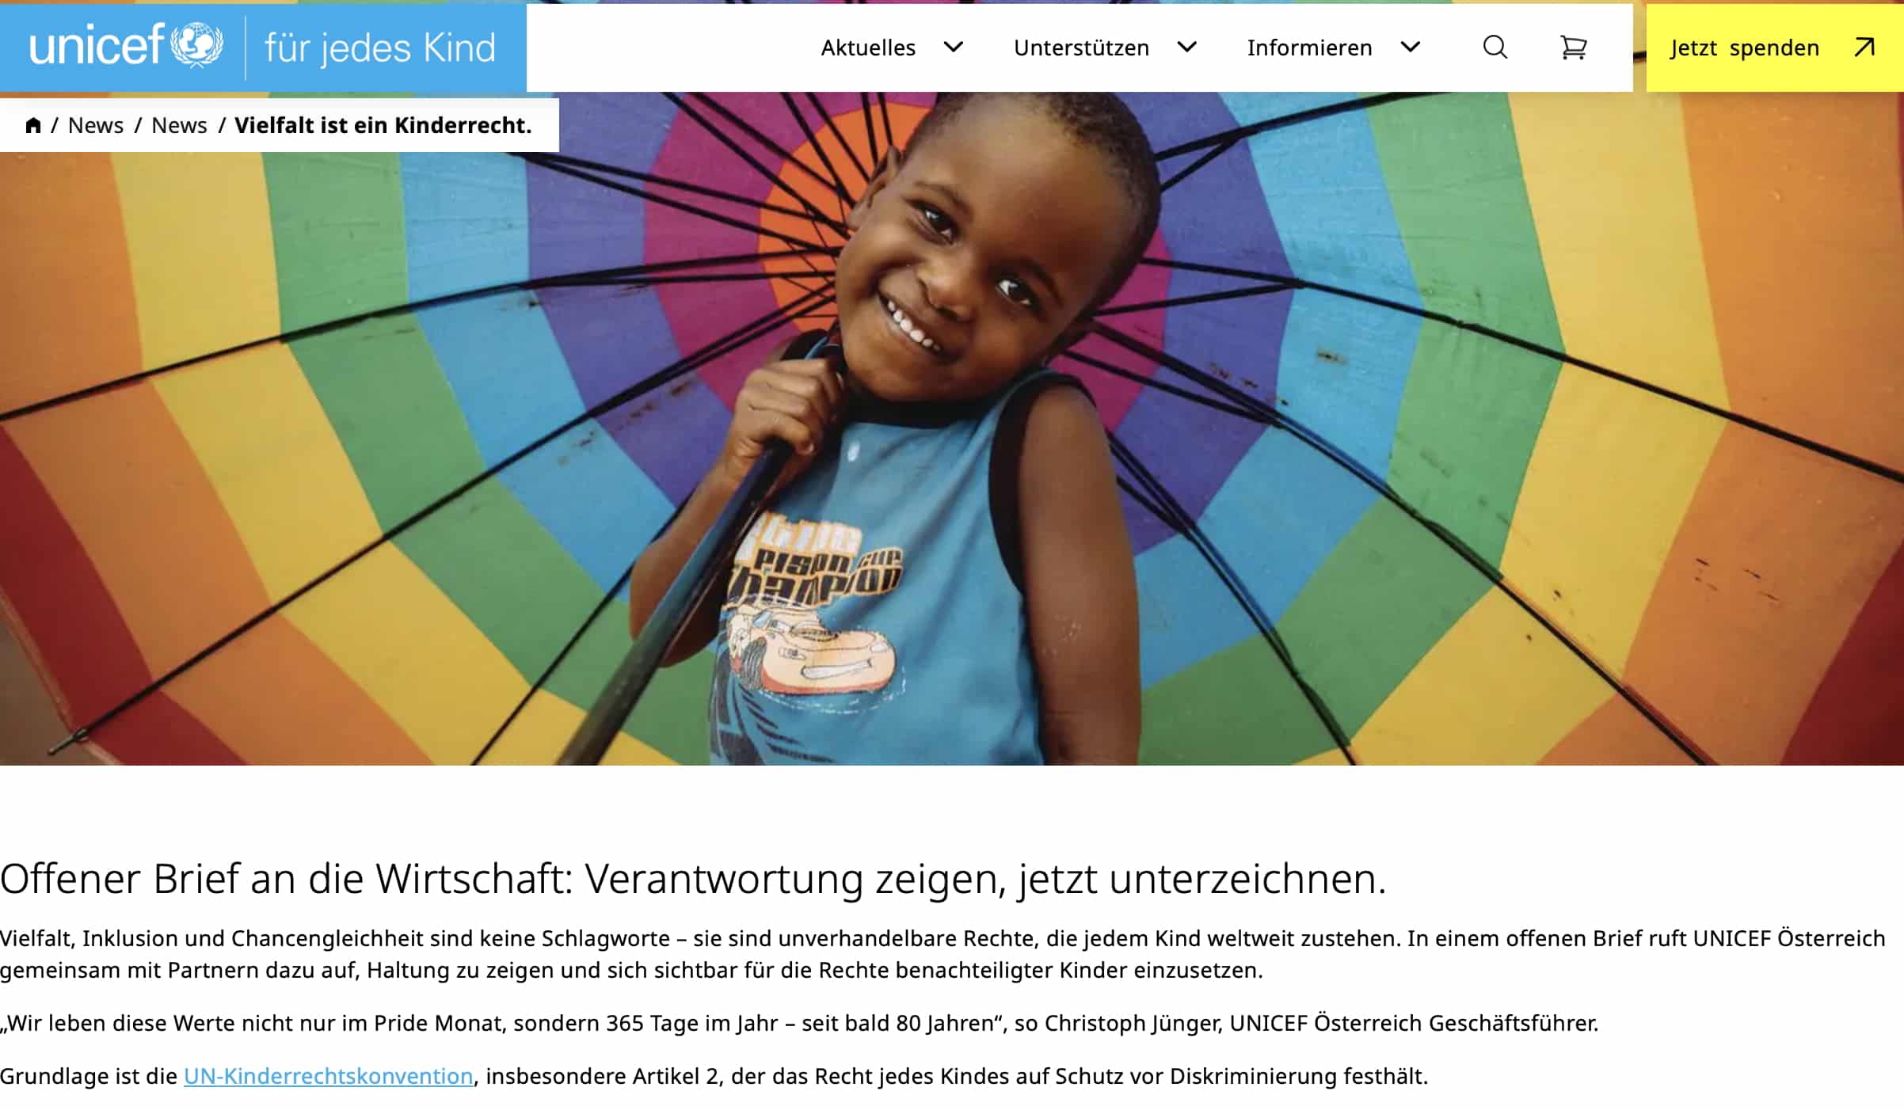Click the hero image of smiling child
The width and height of the screenshot is (1904, 1110).
click(x=952, y=428)
